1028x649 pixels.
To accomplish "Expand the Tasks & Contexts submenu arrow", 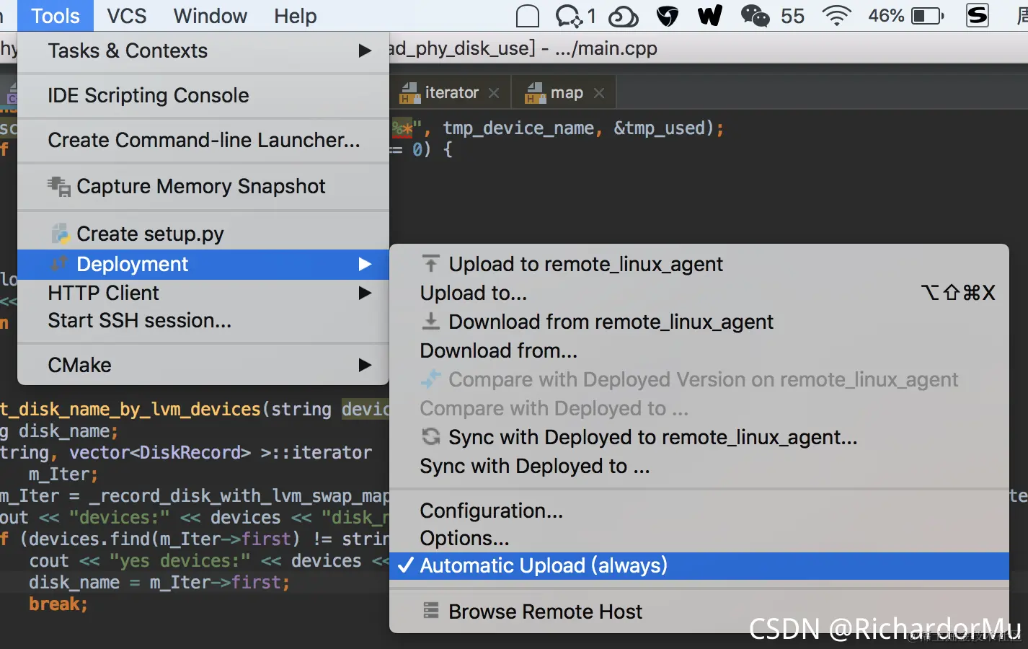I will coord(365,50).
